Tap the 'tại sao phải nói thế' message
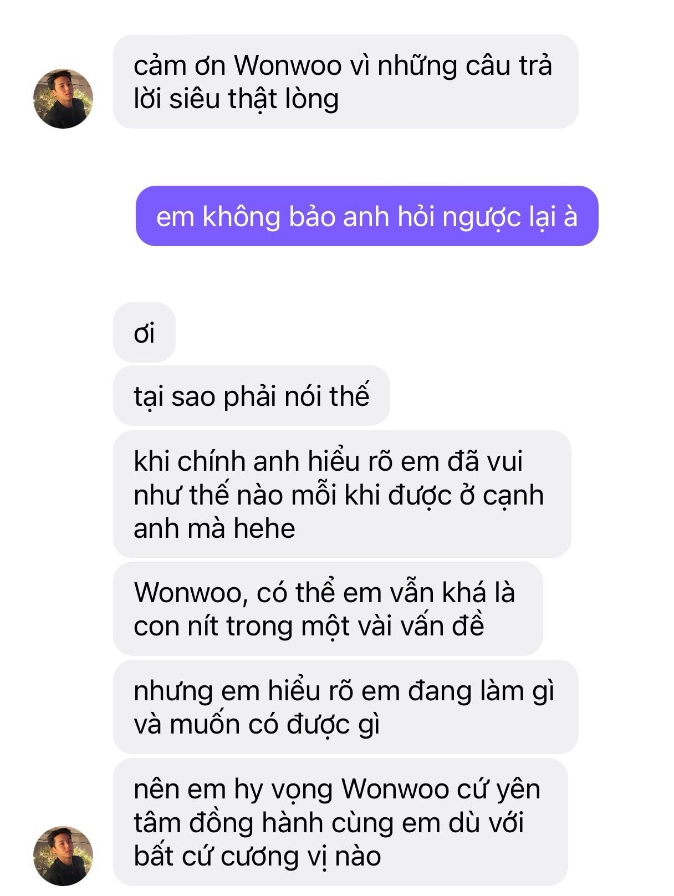The image size is (674, 896). click(x=252, y=396)
